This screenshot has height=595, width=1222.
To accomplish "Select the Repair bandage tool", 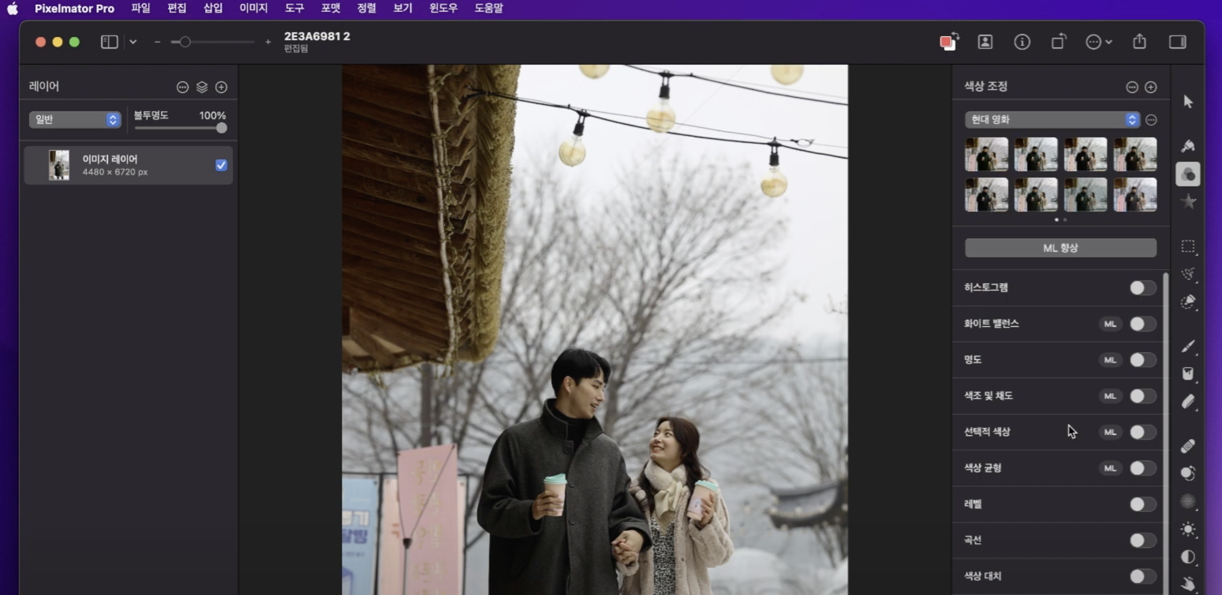I will 1188,445.
